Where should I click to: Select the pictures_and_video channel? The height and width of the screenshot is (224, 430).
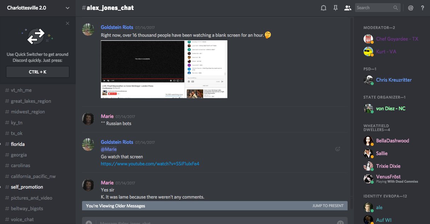(x=31, y=198)
